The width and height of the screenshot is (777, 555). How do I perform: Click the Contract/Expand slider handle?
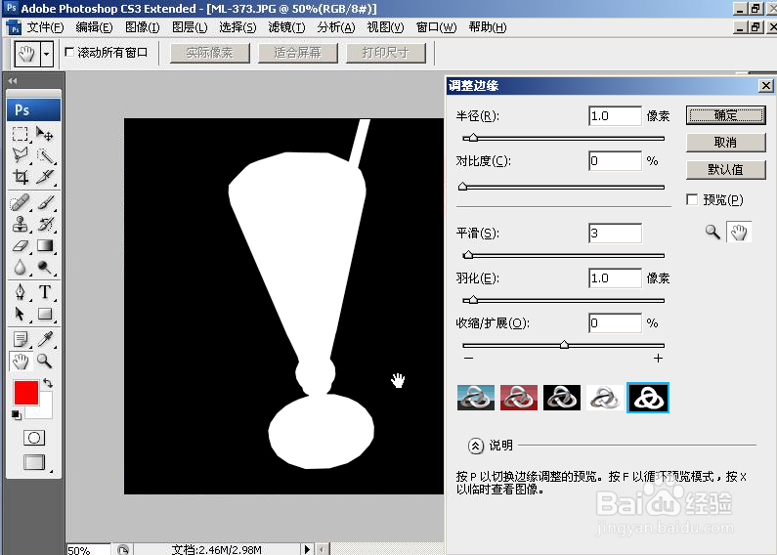tap(564, 344)
